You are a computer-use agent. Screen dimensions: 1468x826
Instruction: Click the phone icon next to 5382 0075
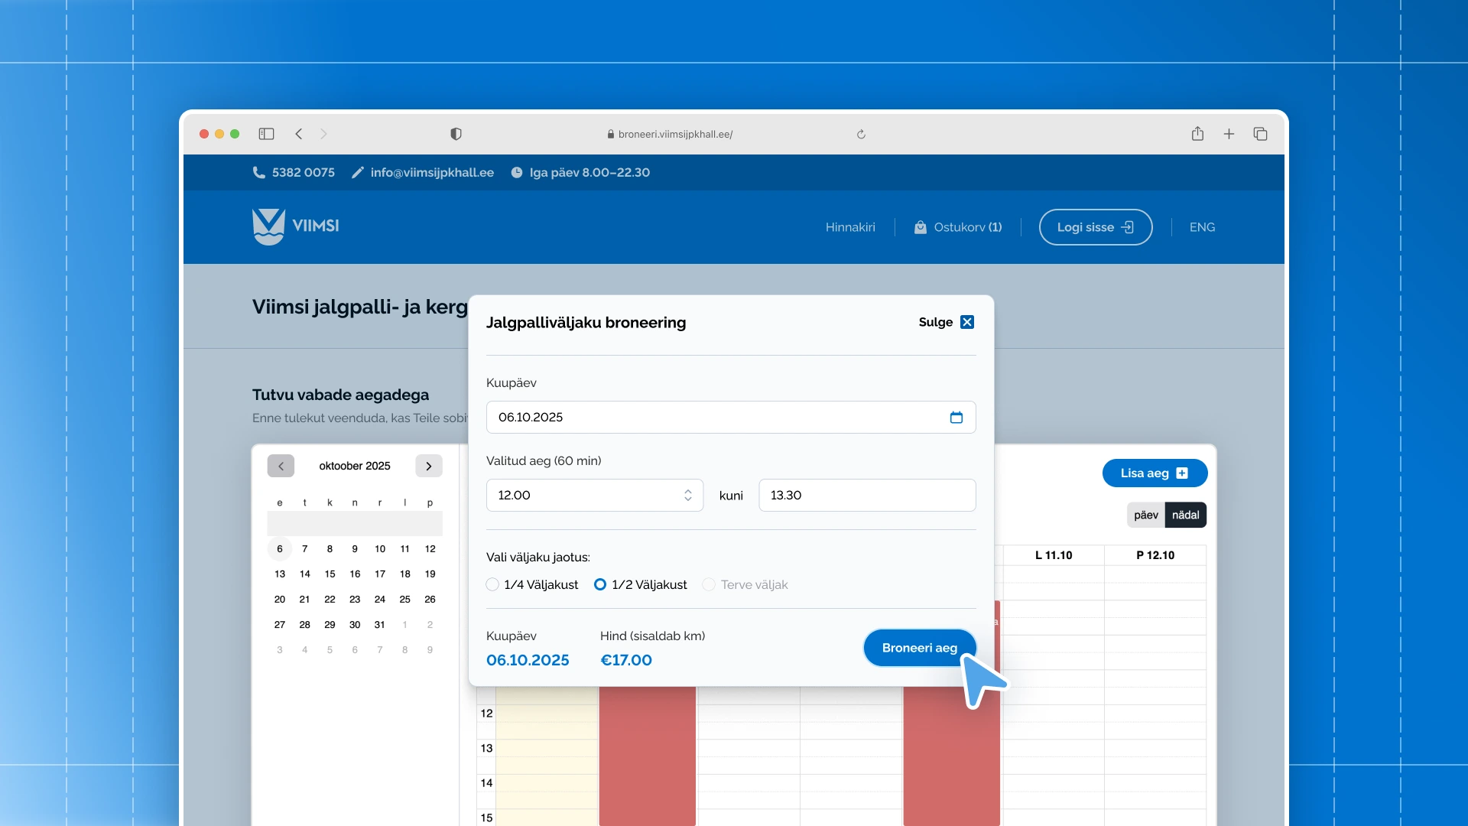pyautogui.click(x=258, y=172)
